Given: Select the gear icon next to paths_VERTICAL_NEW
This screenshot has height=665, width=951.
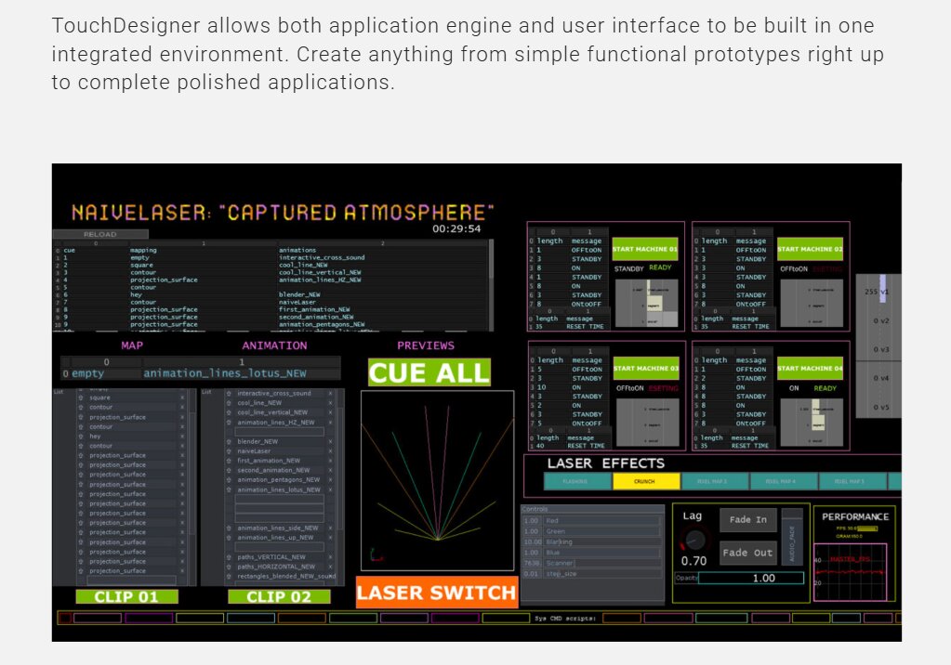Looking at the screenshot, I should click(228, 557).
